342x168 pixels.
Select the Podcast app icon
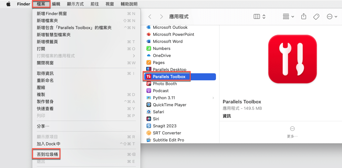tap(149, 91)
